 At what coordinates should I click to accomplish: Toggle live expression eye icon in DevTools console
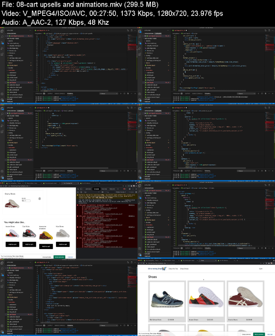point(103,192)
